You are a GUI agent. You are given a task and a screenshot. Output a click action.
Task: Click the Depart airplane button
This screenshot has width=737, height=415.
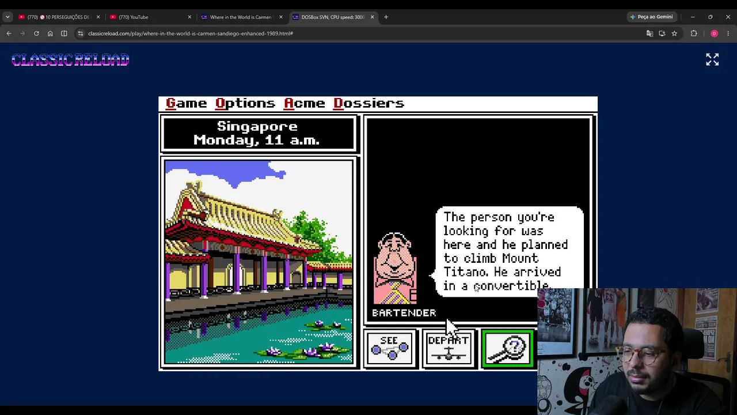[449, 348]
